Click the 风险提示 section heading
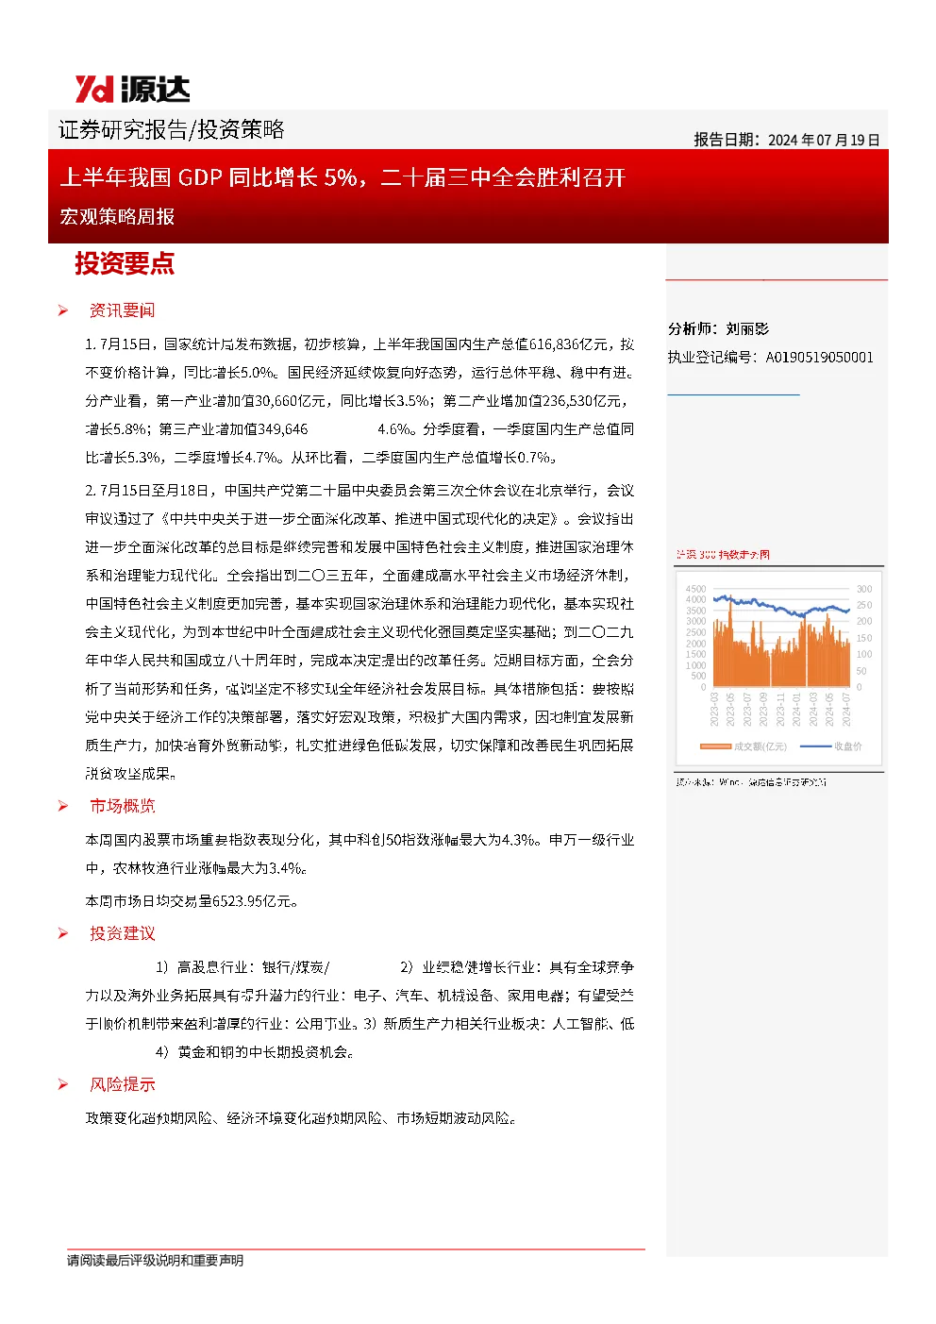The image size is (936, 1324). pyautogui.click(x=122, y=1084)
